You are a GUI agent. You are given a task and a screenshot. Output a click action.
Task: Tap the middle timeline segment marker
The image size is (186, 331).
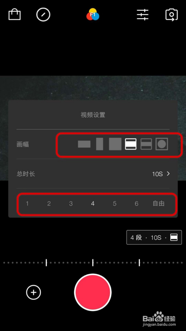tap(93, 263)
